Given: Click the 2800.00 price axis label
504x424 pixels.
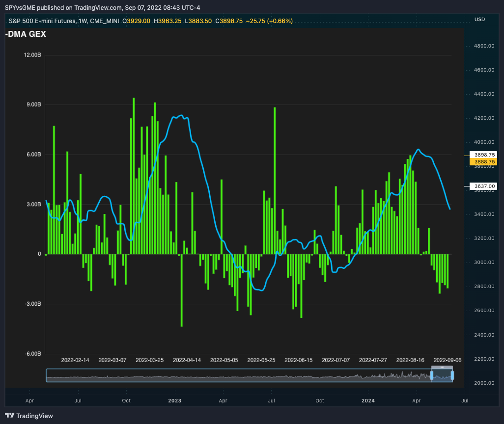Looking at the screenshot, I should (484, 287).
